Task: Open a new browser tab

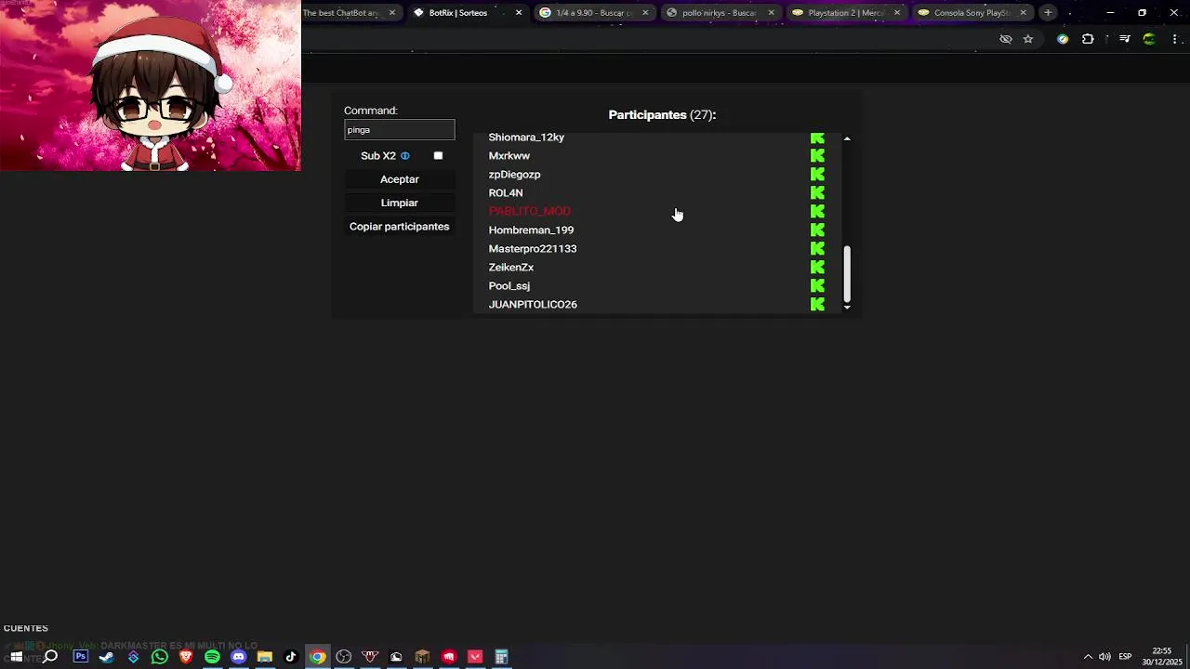Action: [x=1048, y=13]
